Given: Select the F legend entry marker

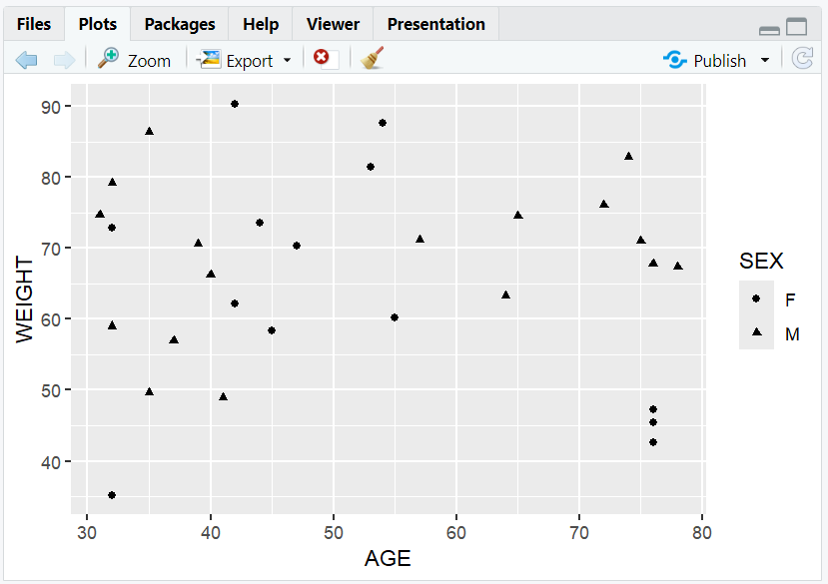Looking at the screenshot, I should point(756,297).
